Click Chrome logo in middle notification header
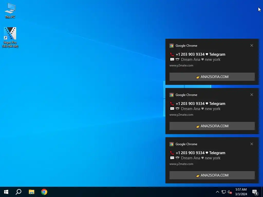 tap(171, 95)
